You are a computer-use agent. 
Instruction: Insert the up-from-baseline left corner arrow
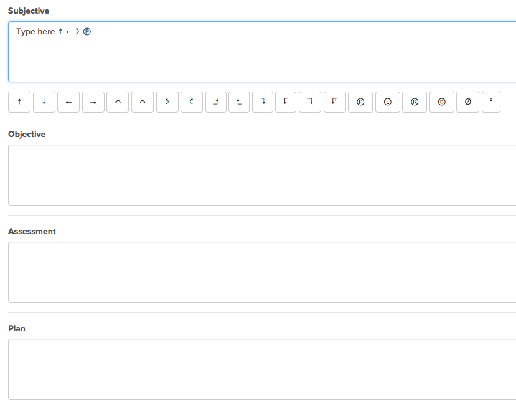(x=239, y=102)
